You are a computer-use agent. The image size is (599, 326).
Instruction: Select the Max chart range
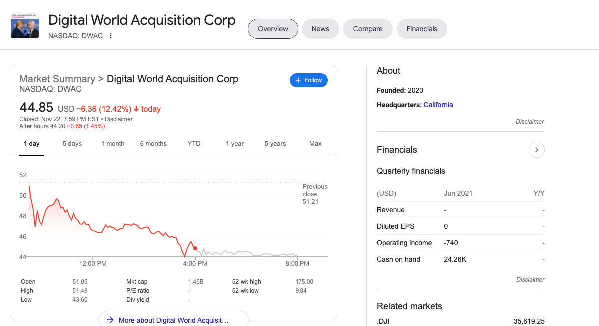click(x=315, y=144)
